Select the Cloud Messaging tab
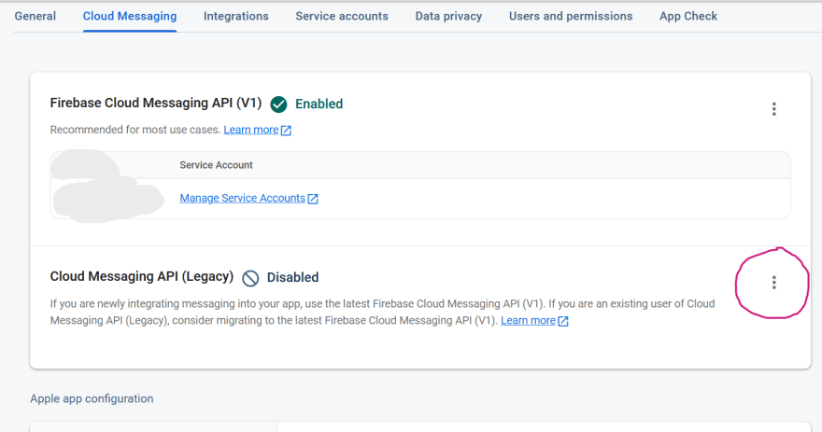The width and height of the screenshot is (822, 432). (130, 16)
